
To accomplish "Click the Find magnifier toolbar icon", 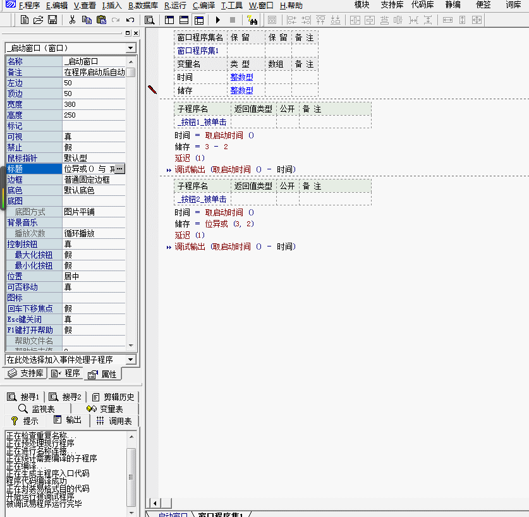I will 149,20.
